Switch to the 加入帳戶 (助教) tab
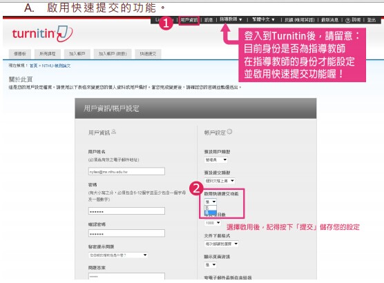The width and height of the screenshot is (384, 283). tap(113, 54)
